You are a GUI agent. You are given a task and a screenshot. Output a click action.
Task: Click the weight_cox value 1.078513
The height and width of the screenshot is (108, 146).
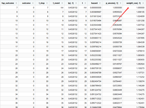[140, 51]
